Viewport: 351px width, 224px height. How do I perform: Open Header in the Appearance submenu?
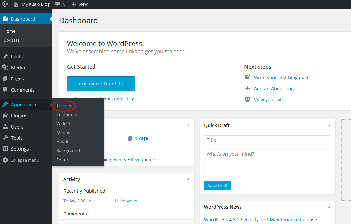64,142
